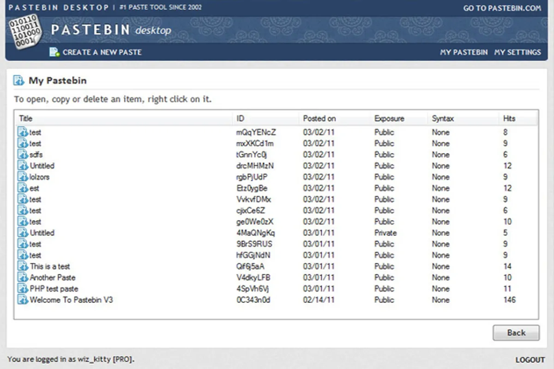Click the ID cell hfGGjNdN
Screen dimensions: 554x369
253,255
